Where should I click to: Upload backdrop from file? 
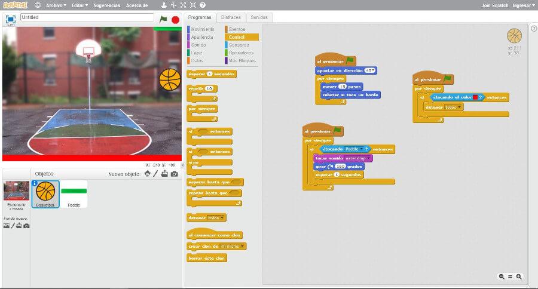click(x=19, y=226)
